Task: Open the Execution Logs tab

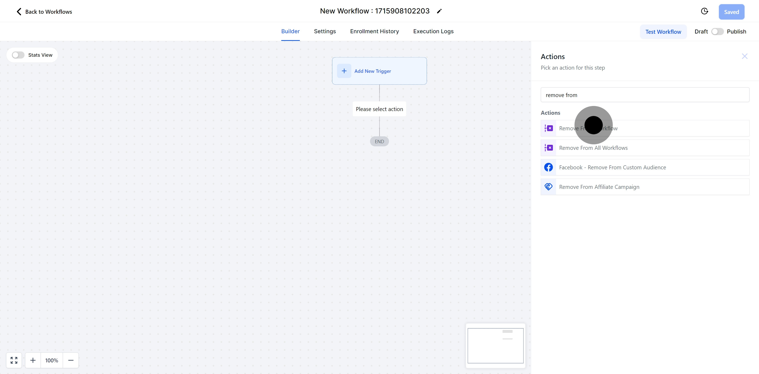Action: coord(433,31)
